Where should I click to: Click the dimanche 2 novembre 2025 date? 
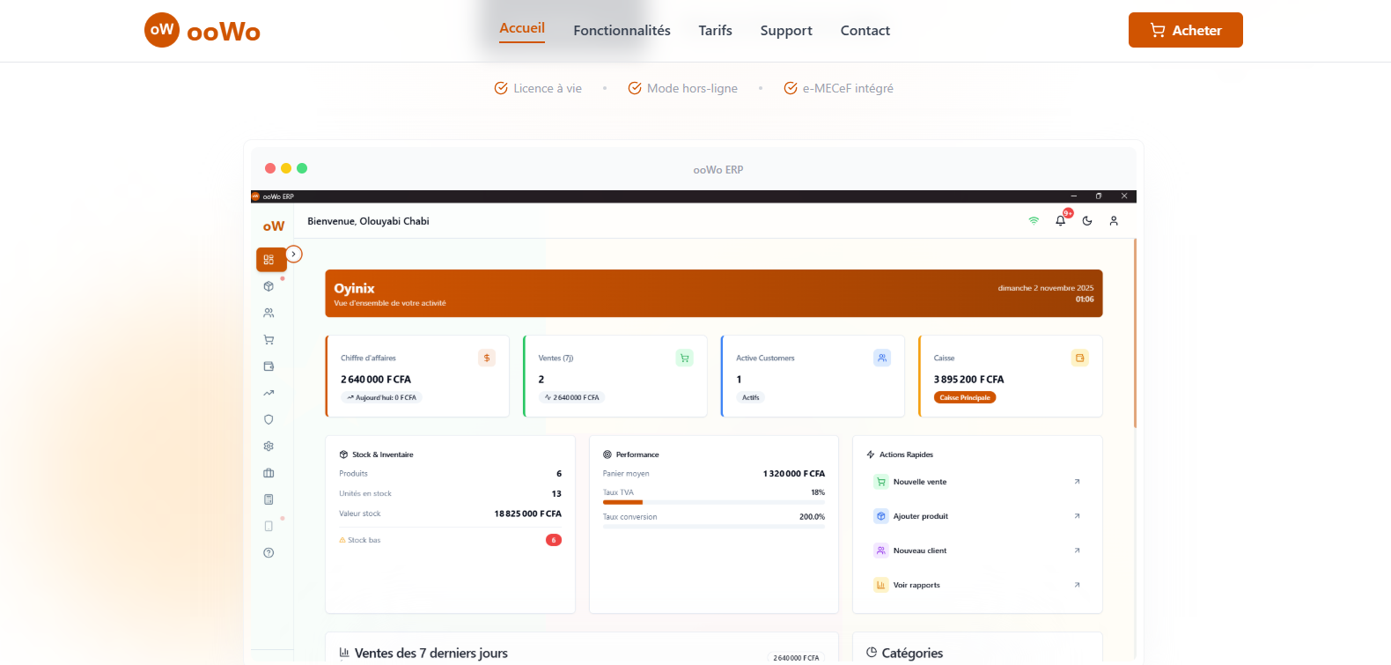tap(1046, 288)
